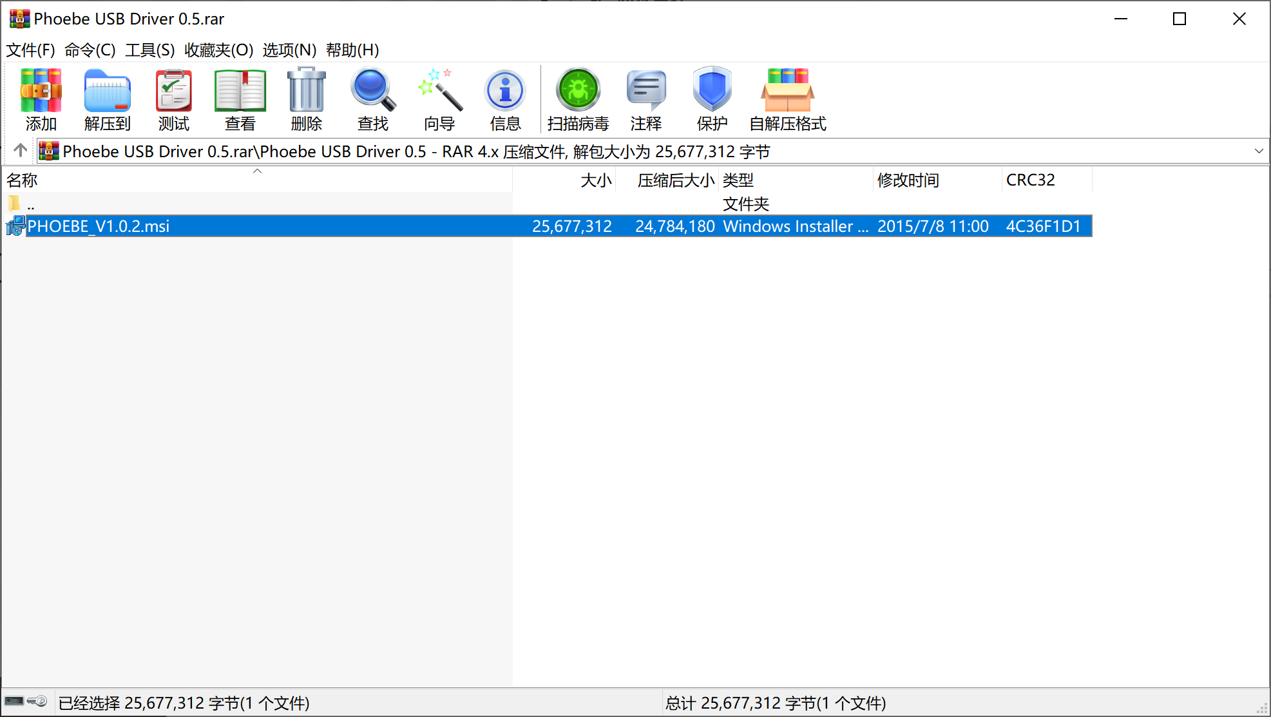This screenshot has height=717, width=1271.
Task: Close the WinRAR window
Action: [x=1239, y=19]
